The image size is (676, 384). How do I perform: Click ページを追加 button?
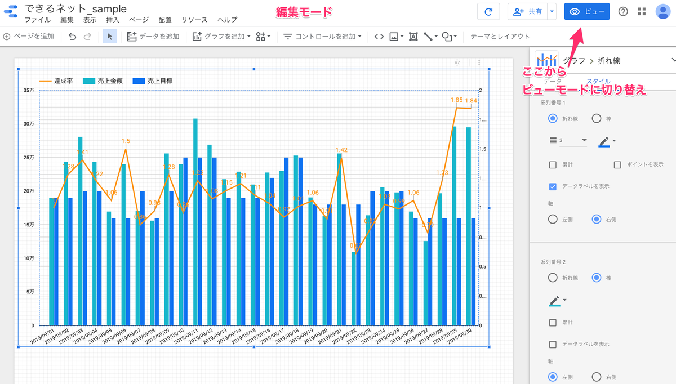(29, 37)
